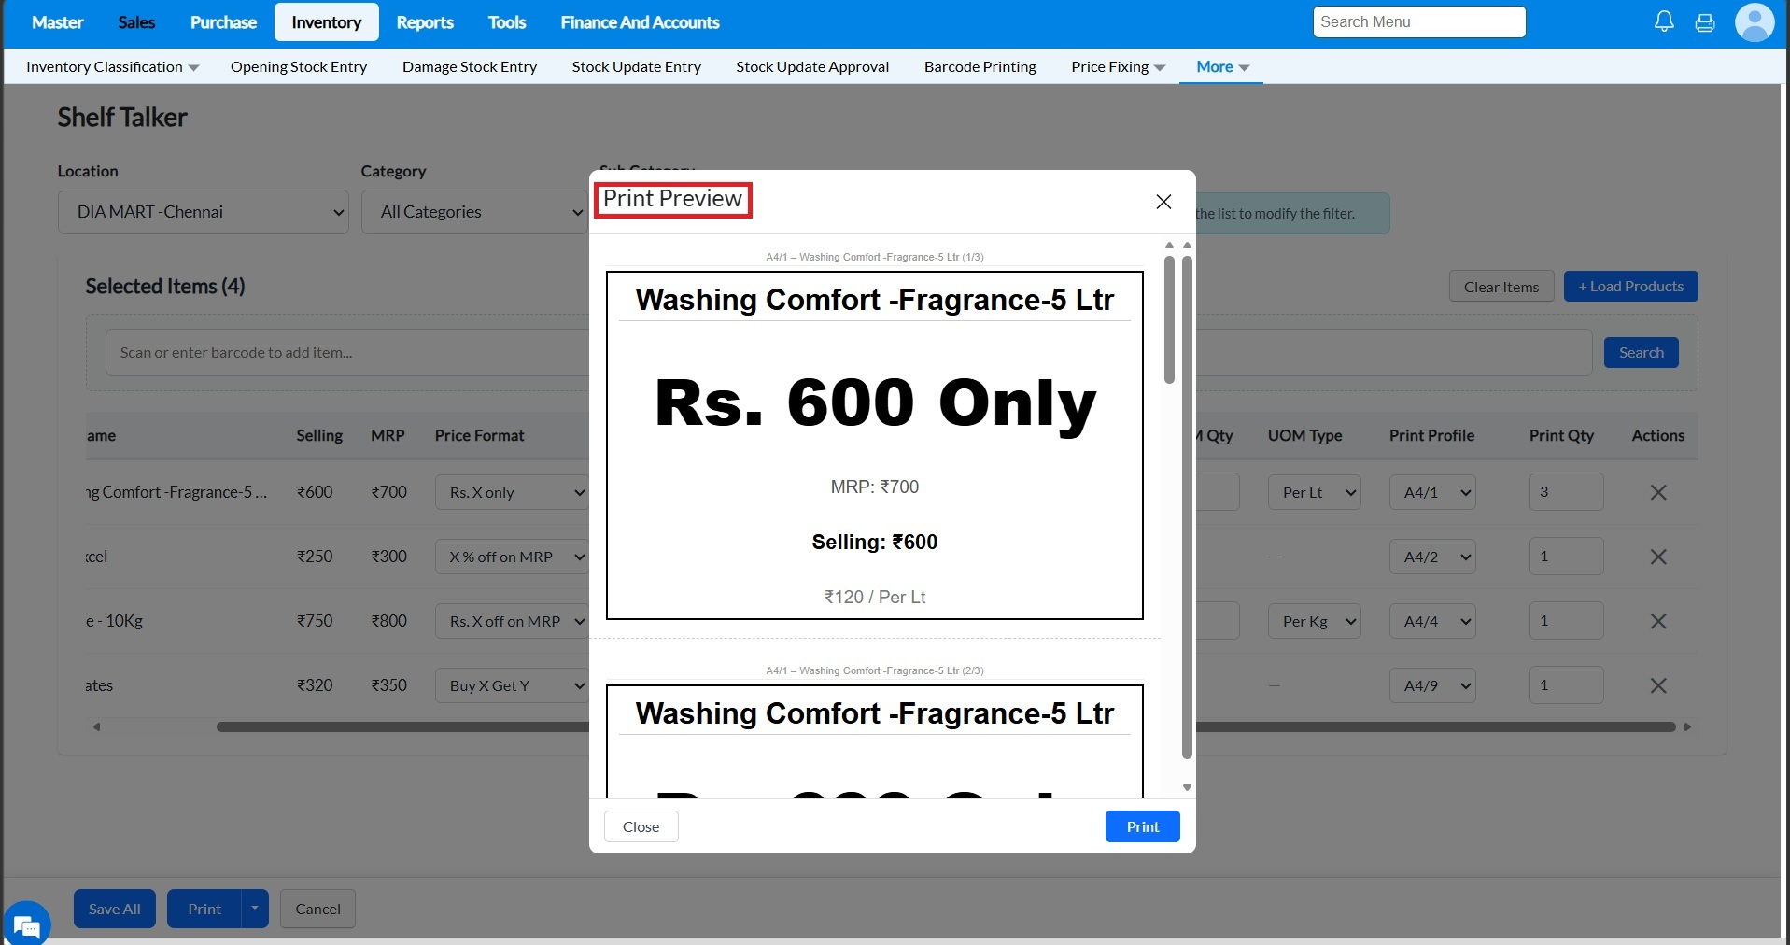Focus the scan or enter barcode field
This screenshot has width=1790, height=945.
(x=347, y=353)
